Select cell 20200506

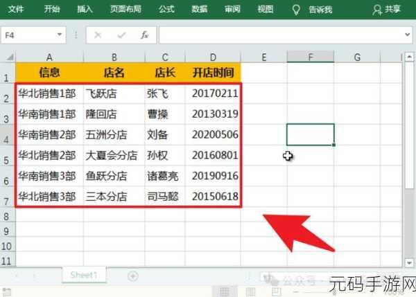click(213, 134)
